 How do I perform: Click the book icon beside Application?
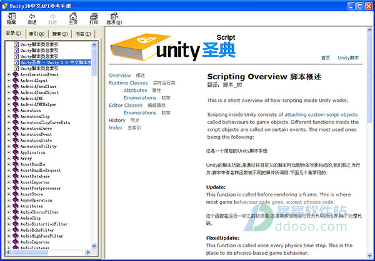click(16, 152)
